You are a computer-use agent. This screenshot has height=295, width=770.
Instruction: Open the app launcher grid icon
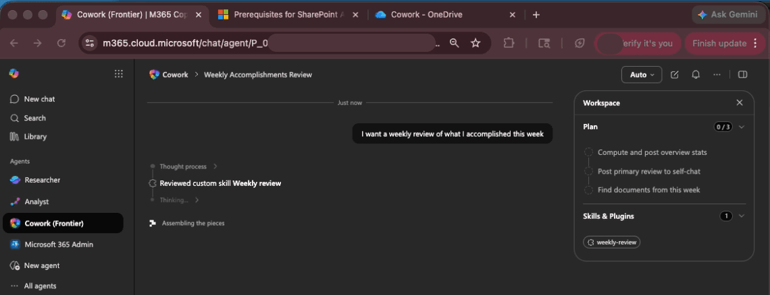(x=118, y=73)
